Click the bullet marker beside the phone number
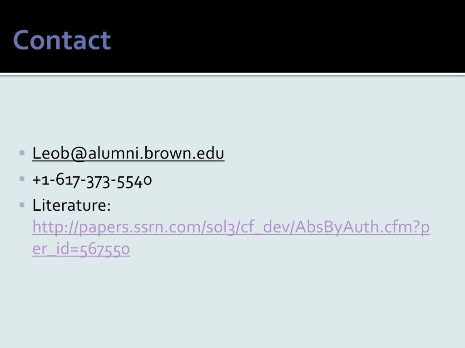Image resolution: width=465 pixels, height=348 pixels. click(22, 179)
